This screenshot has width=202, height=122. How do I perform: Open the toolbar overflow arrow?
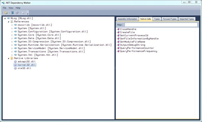[x=28, y=14]
